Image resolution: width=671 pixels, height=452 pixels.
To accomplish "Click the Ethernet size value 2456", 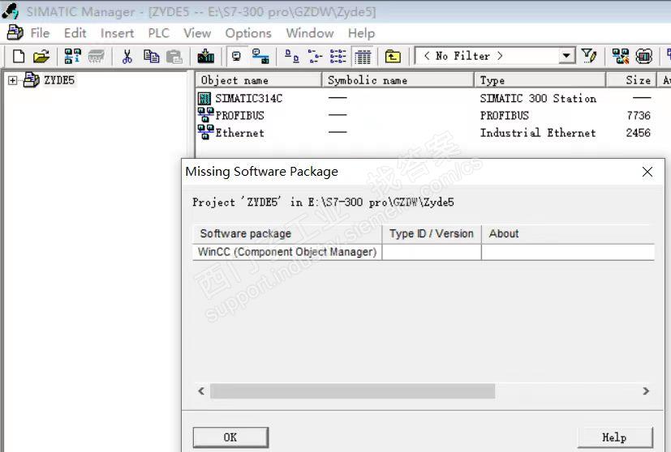I will 638,132.
